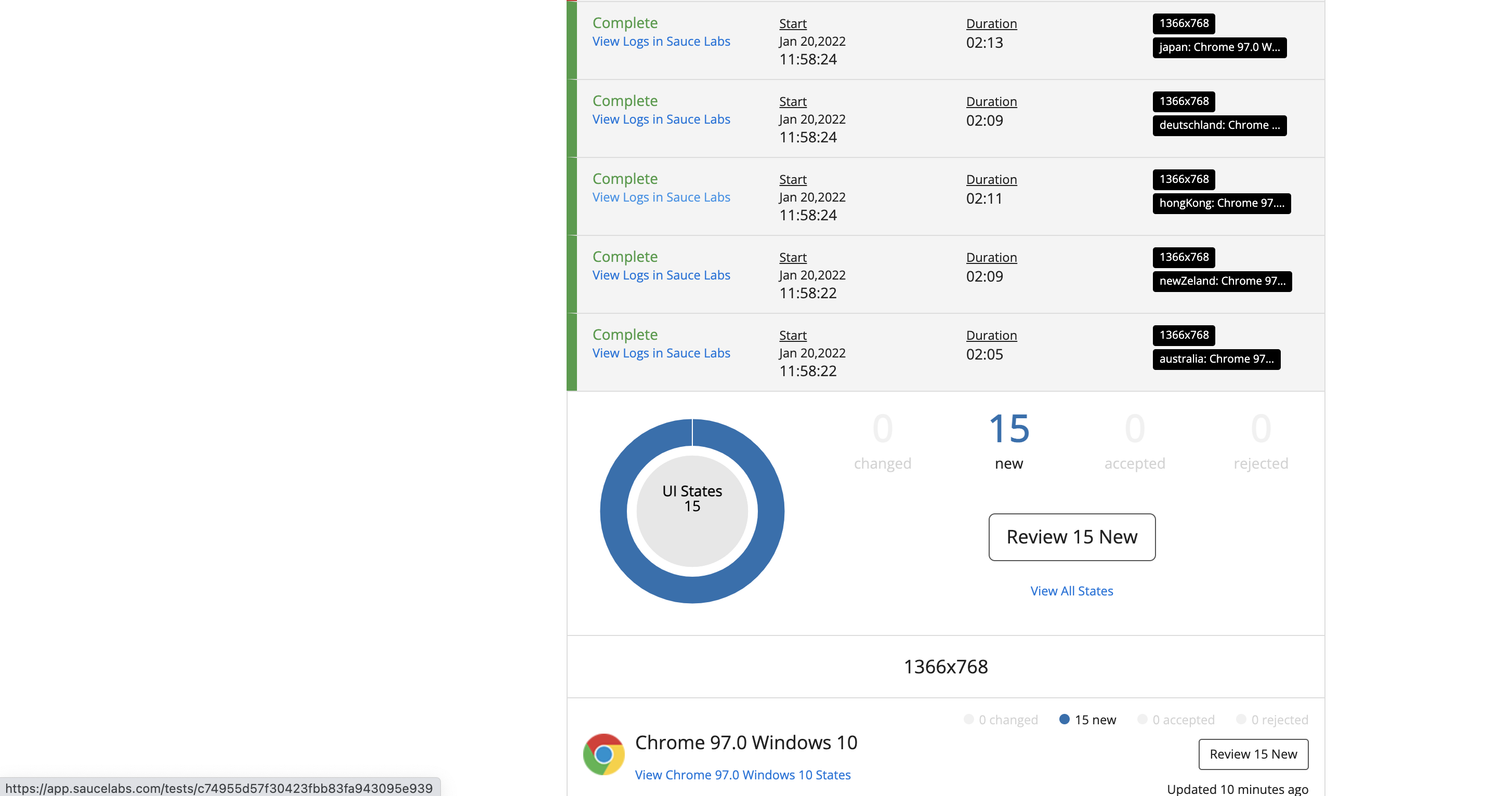
Task: Click the deutschland: Chrome tag
Action: [x=1218, y=126]
